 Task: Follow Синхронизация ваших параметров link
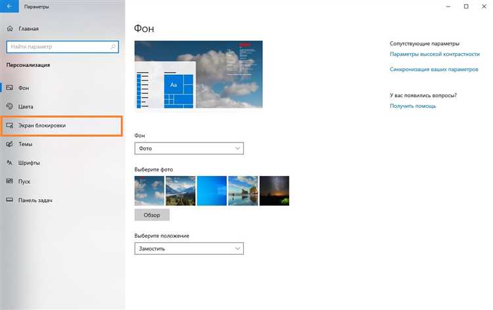pos(434,69)
